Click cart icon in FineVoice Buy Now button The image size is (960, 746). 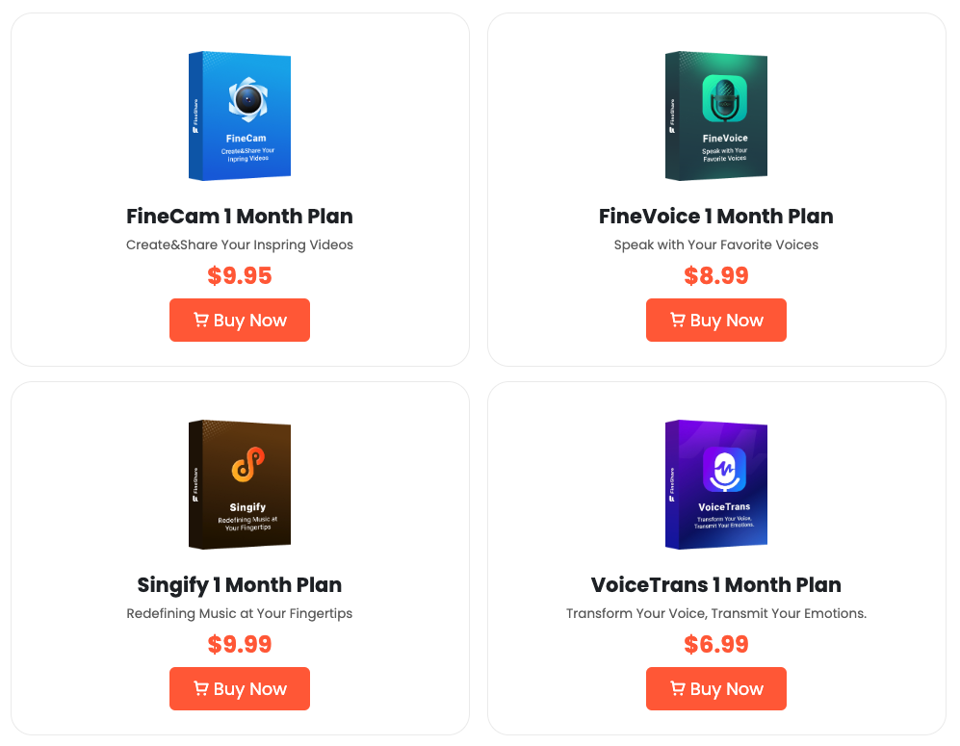click(x=677, y=320)
